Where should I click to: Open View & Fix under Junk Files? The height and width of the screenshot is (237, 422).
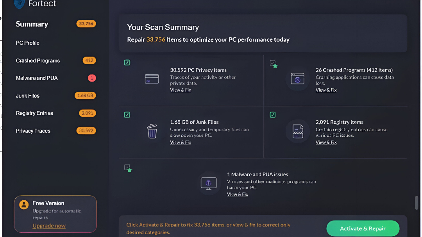click(181, 143)
